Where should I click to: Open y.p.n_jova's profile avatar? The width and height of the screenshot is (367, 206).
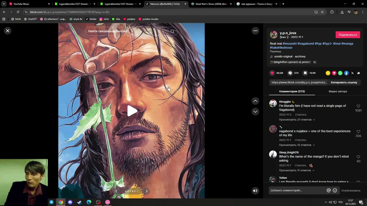tap(274, 35)
